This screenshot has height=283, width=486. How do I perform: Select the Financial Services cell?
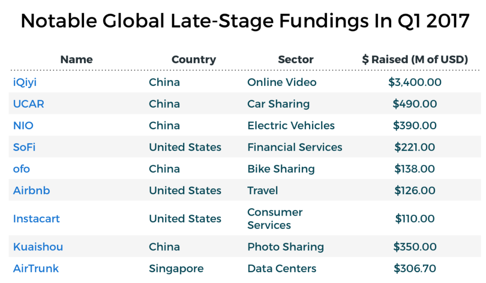[x=295, y=147]
